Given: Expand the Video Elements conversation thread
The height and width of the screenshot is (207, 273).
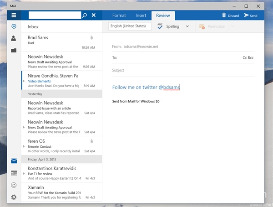Looking at the screenshot, I should [x=24, y=81].
